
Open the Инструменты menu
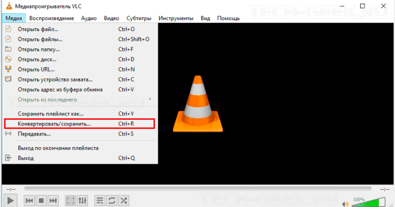[x=176, y=18]
